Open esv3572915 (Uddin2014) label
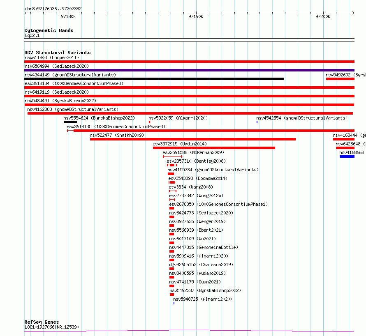This screenshot has height=336, width=366. [180, 144]
